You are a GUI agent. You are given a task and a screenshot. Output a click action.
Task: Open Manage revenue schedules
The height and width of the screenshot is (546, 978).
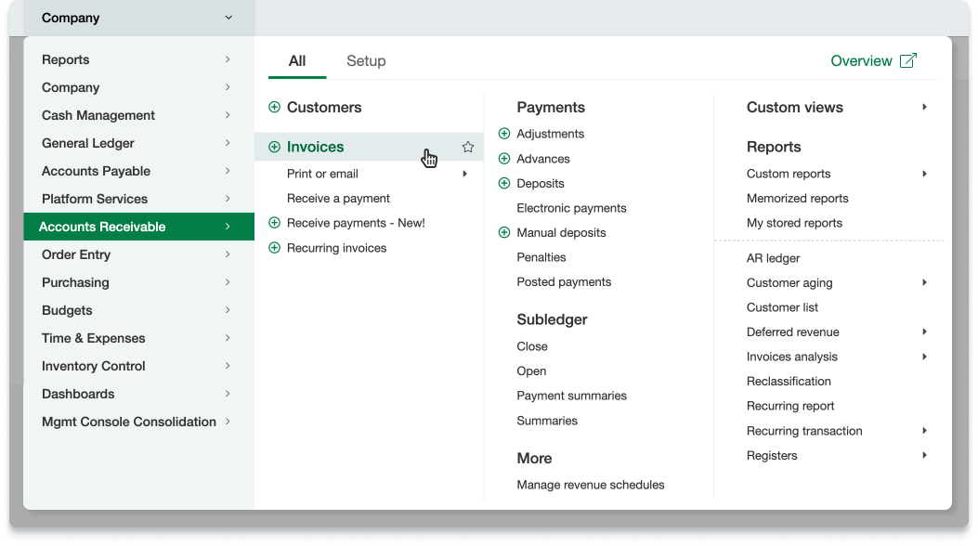click(590, 485)
